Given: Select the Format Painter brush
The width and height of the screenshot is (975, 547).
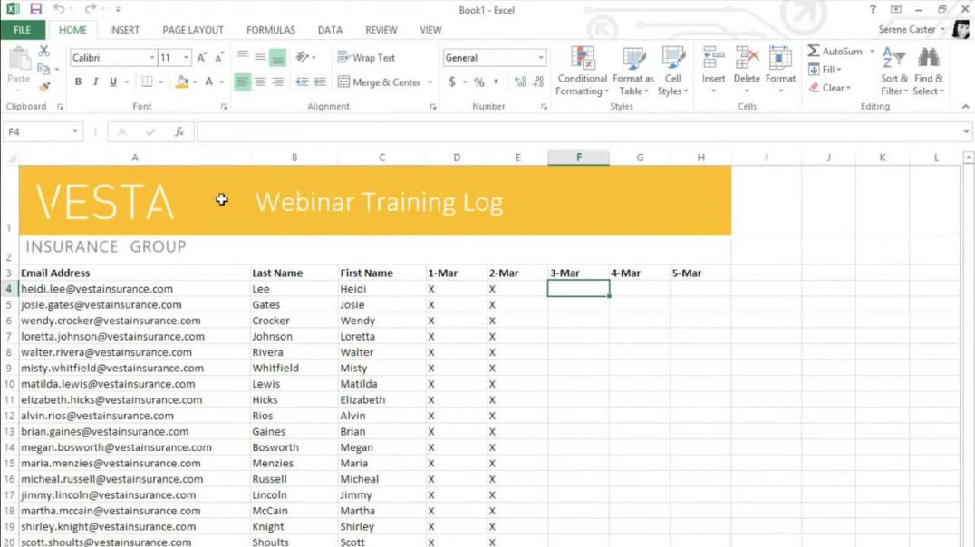Looking at the screenshot, I should pos(43,86).
